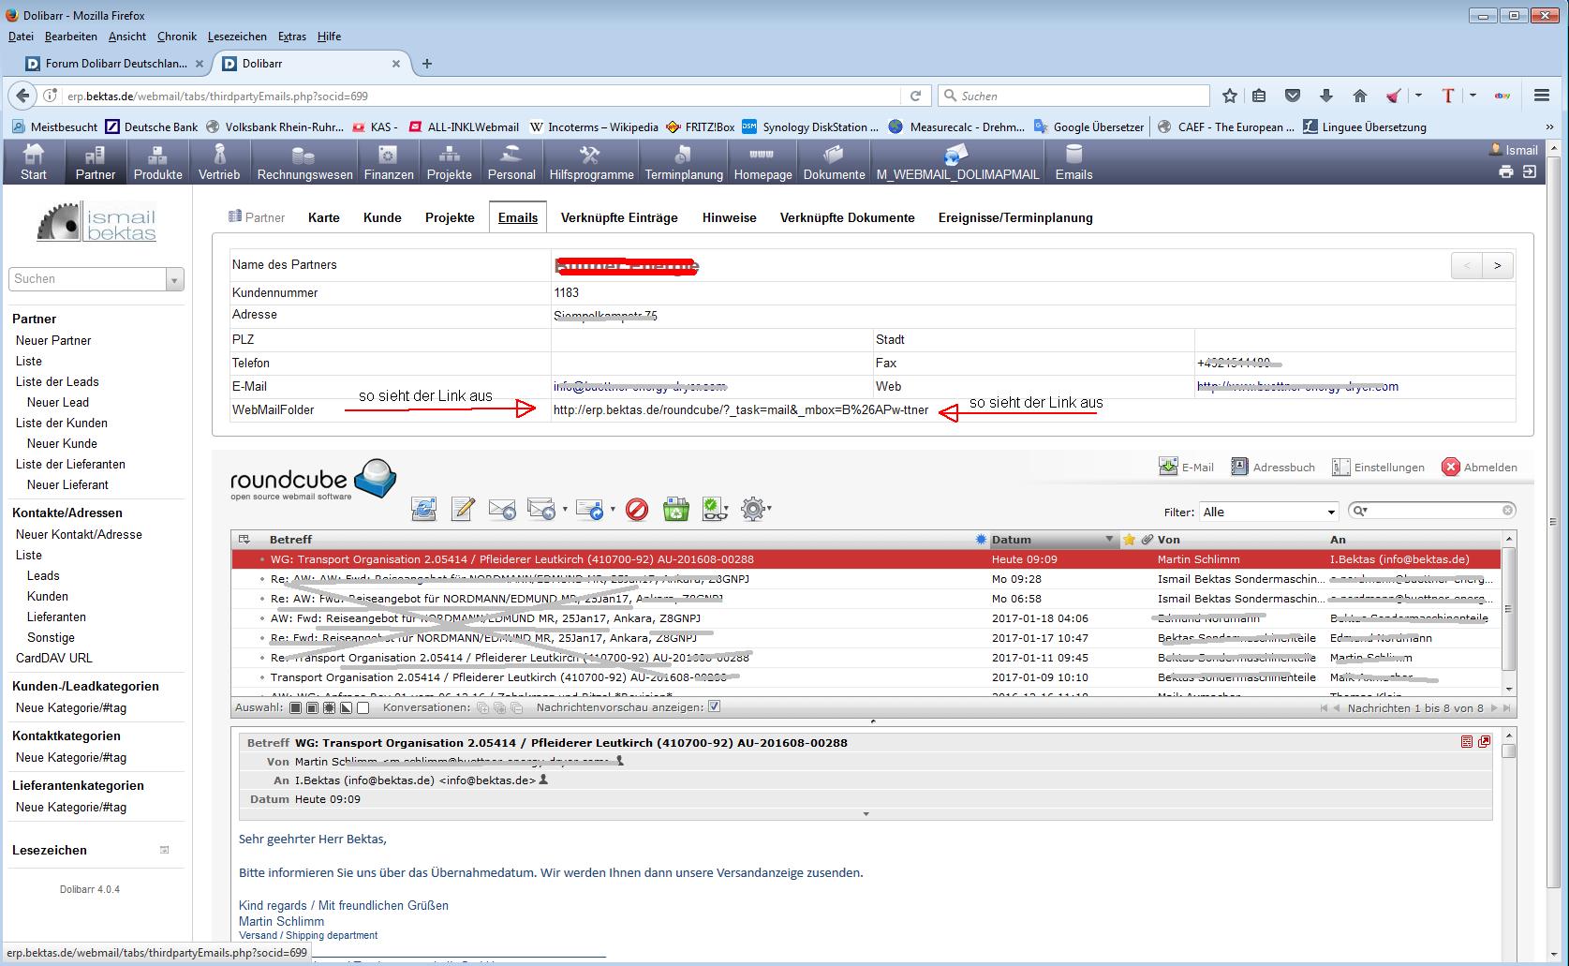The image size is (1569, 966).
Task: Open list options icon left of Betreff
Action: pos(244,540)
